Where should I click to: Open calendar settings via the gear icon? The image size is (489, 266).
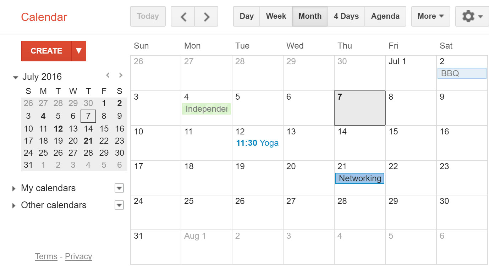(x=468, y=16)
